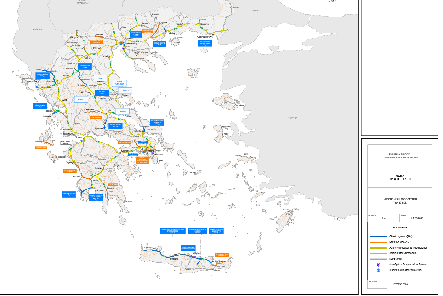Click the airport symbol near Θεσσαλονίκη
Image resolution: width=443 pixels, height=296 pixels.
[123, 49]
